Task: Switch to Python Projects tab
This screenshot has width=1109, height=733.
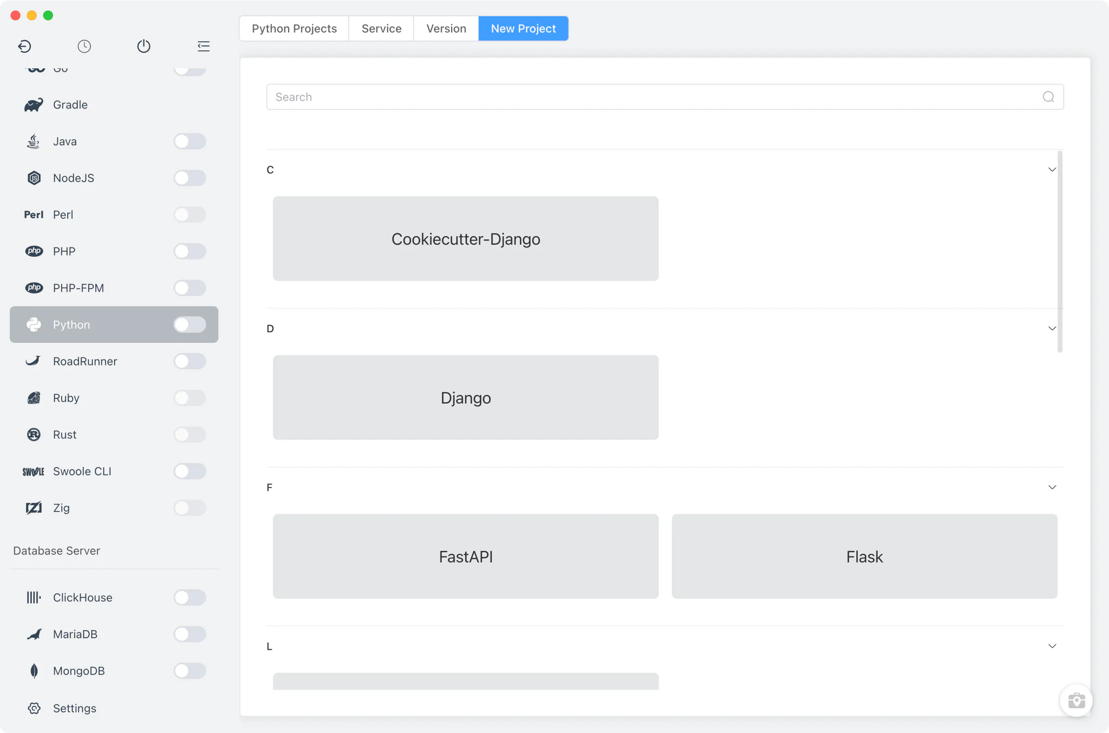Action: [294, 28]
